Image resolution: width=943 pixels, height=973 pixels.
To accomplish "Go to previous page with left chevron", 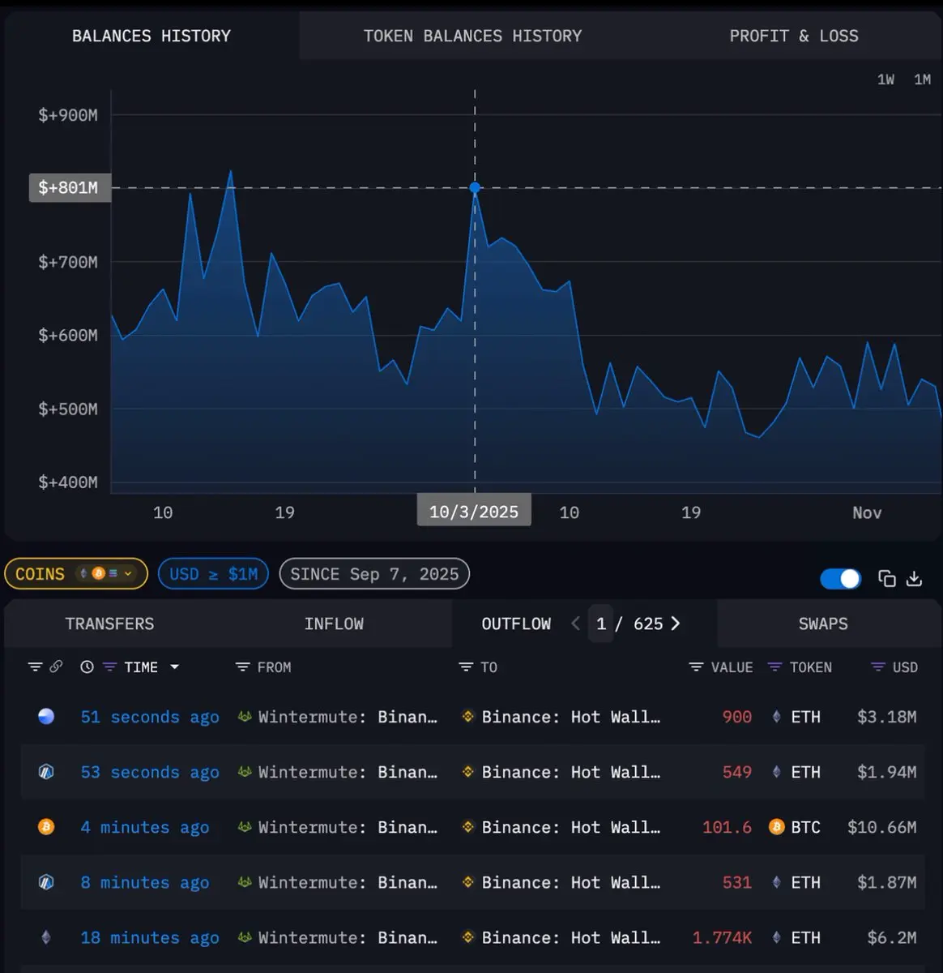I will pyautogui.click(x=576, y=624).
